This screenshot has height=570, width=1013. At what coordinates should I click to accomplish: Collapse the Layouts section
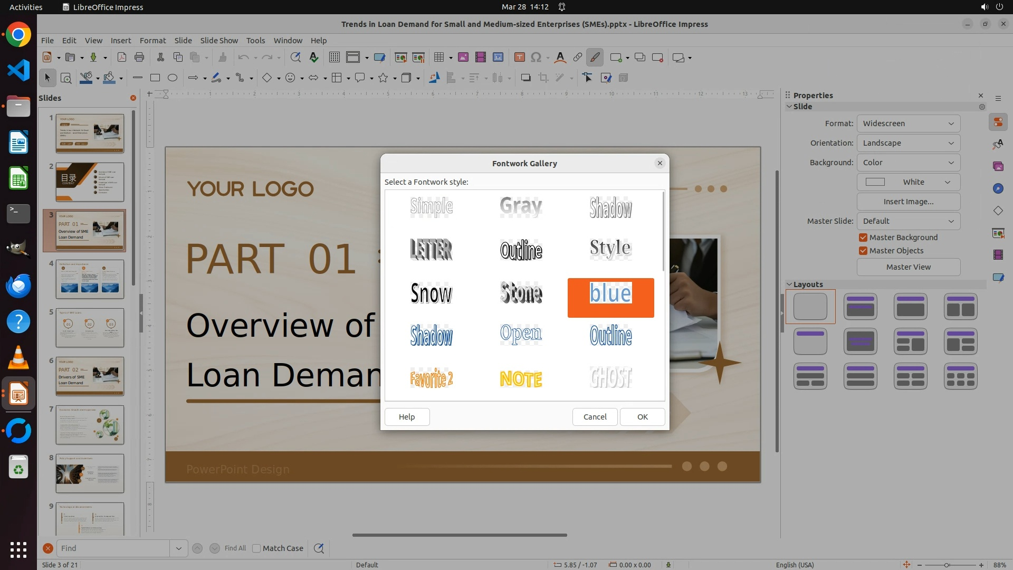(x=789, y=284)
